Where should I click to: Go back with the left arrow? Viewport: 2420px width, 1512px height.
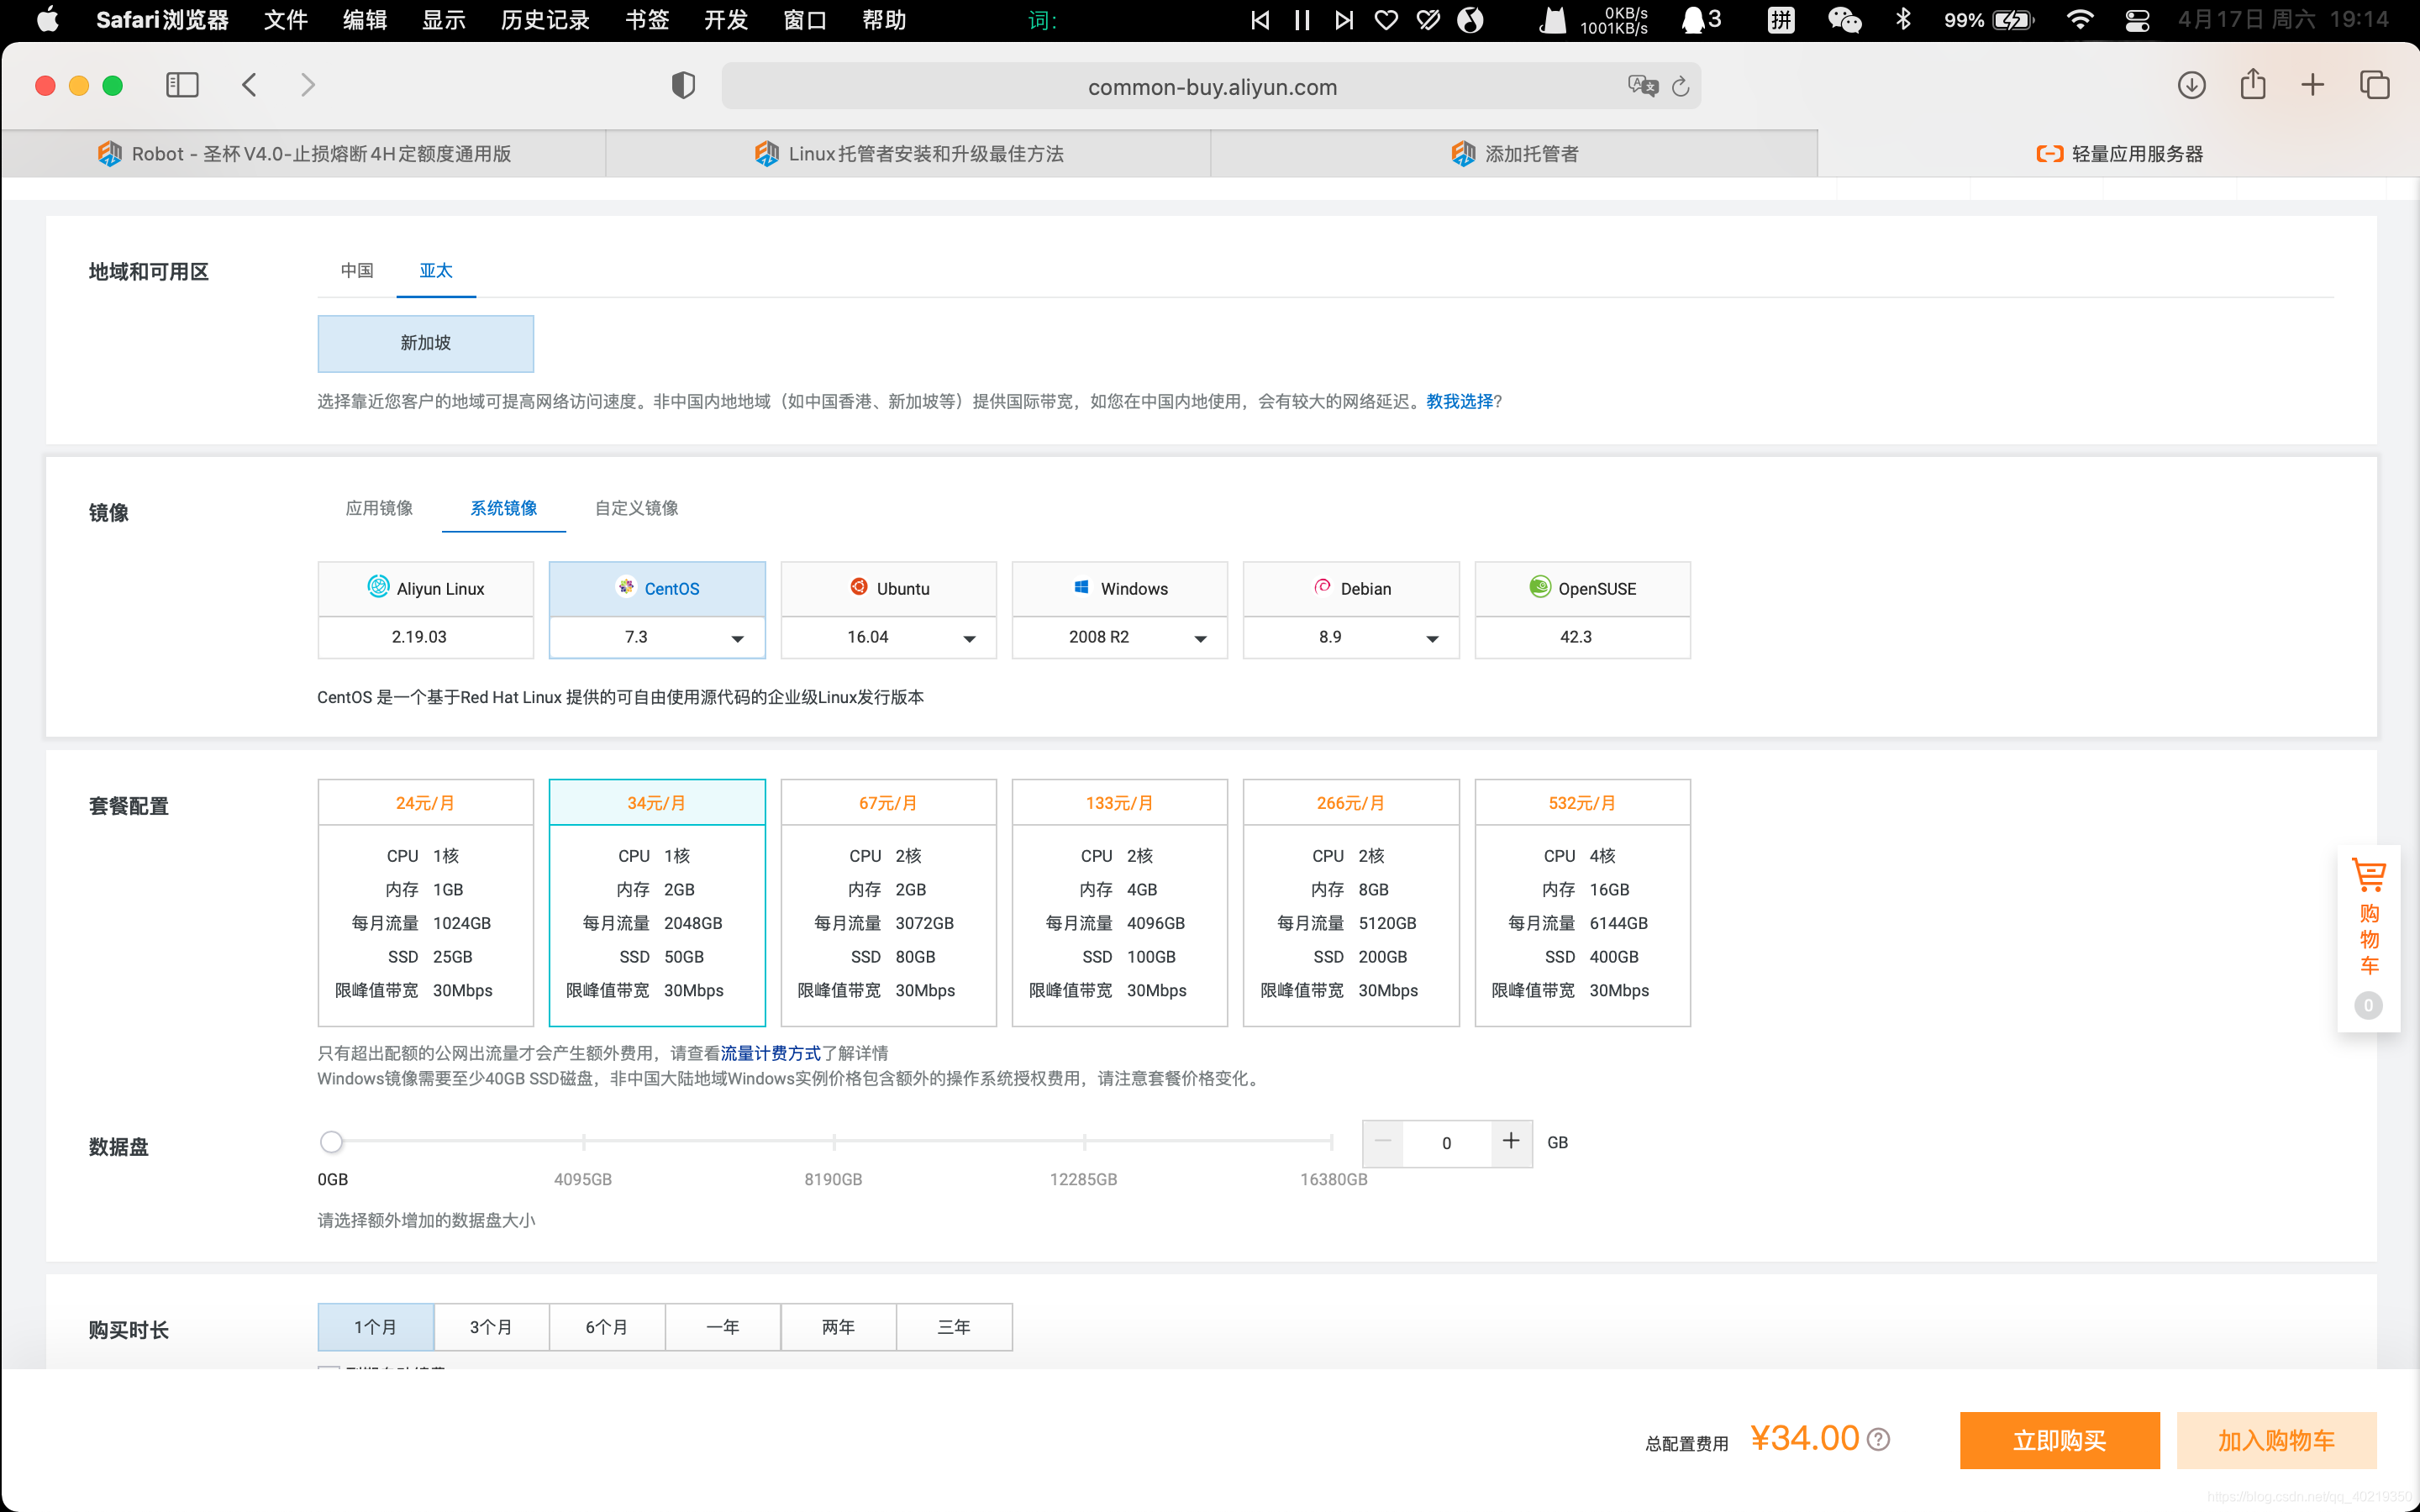(x=250, y=85)
